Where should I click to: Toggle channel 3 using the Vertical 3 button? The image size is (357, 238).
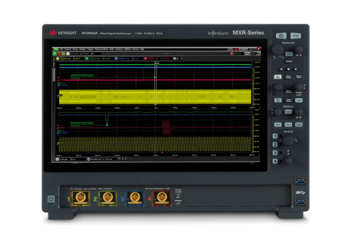pos(275,153)
